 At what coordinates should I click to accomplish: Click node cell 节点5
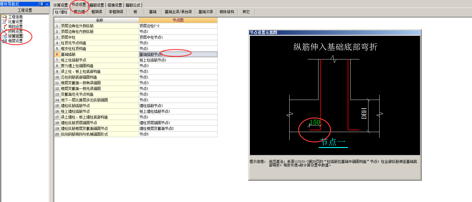[178, 134]
